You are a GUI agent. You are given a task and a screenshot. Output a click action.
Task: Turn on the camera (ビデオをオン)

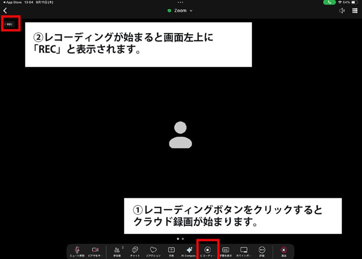pos(95,250)
